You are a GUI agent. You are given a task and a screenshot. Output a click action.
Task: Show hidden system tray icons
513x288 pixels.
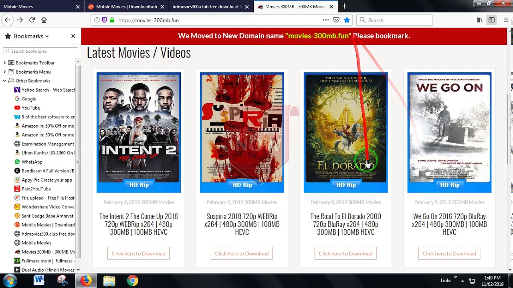(463, 281)
